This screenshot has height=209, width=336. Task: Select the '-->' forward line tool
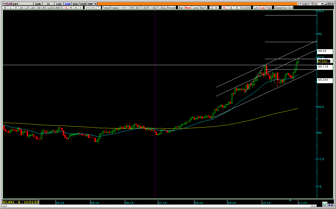pos(121,8)
